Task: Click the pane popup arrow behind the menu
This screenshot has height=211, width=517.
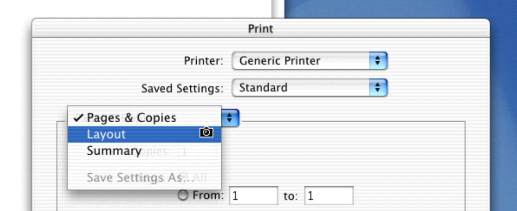Action: (230, 118)
